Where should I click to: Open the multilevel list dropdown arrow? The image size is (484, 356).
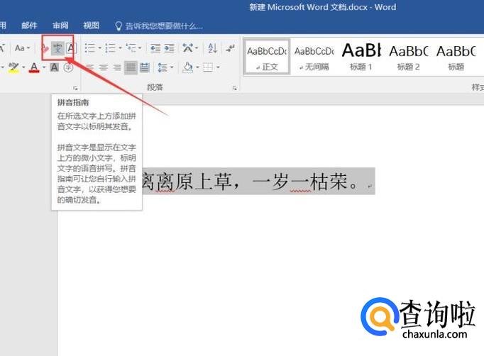point(140,48)
